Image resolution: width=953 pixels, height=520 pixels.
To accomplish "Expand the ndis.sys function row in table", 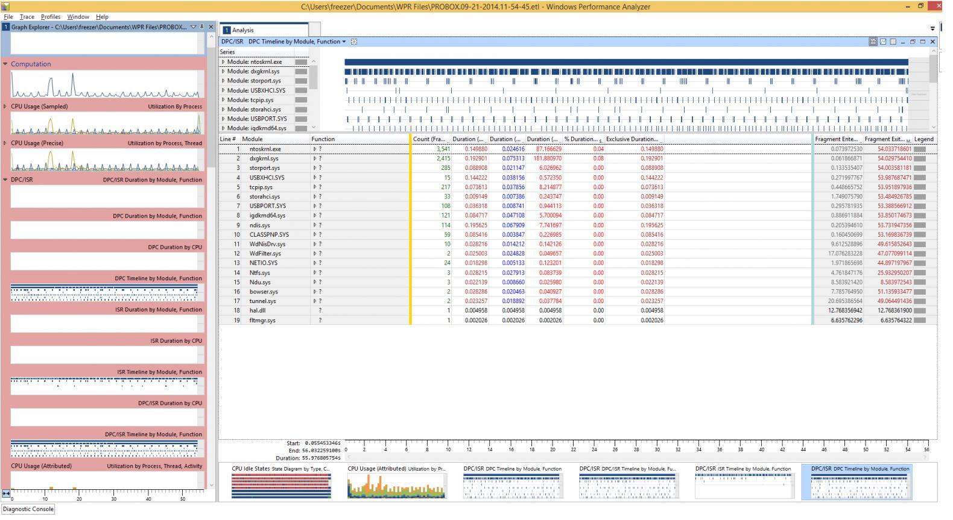I will pyautogui.click(x=314, y=225).
